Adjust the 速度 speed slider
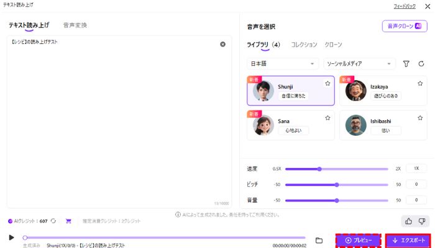 pos(319,169)
